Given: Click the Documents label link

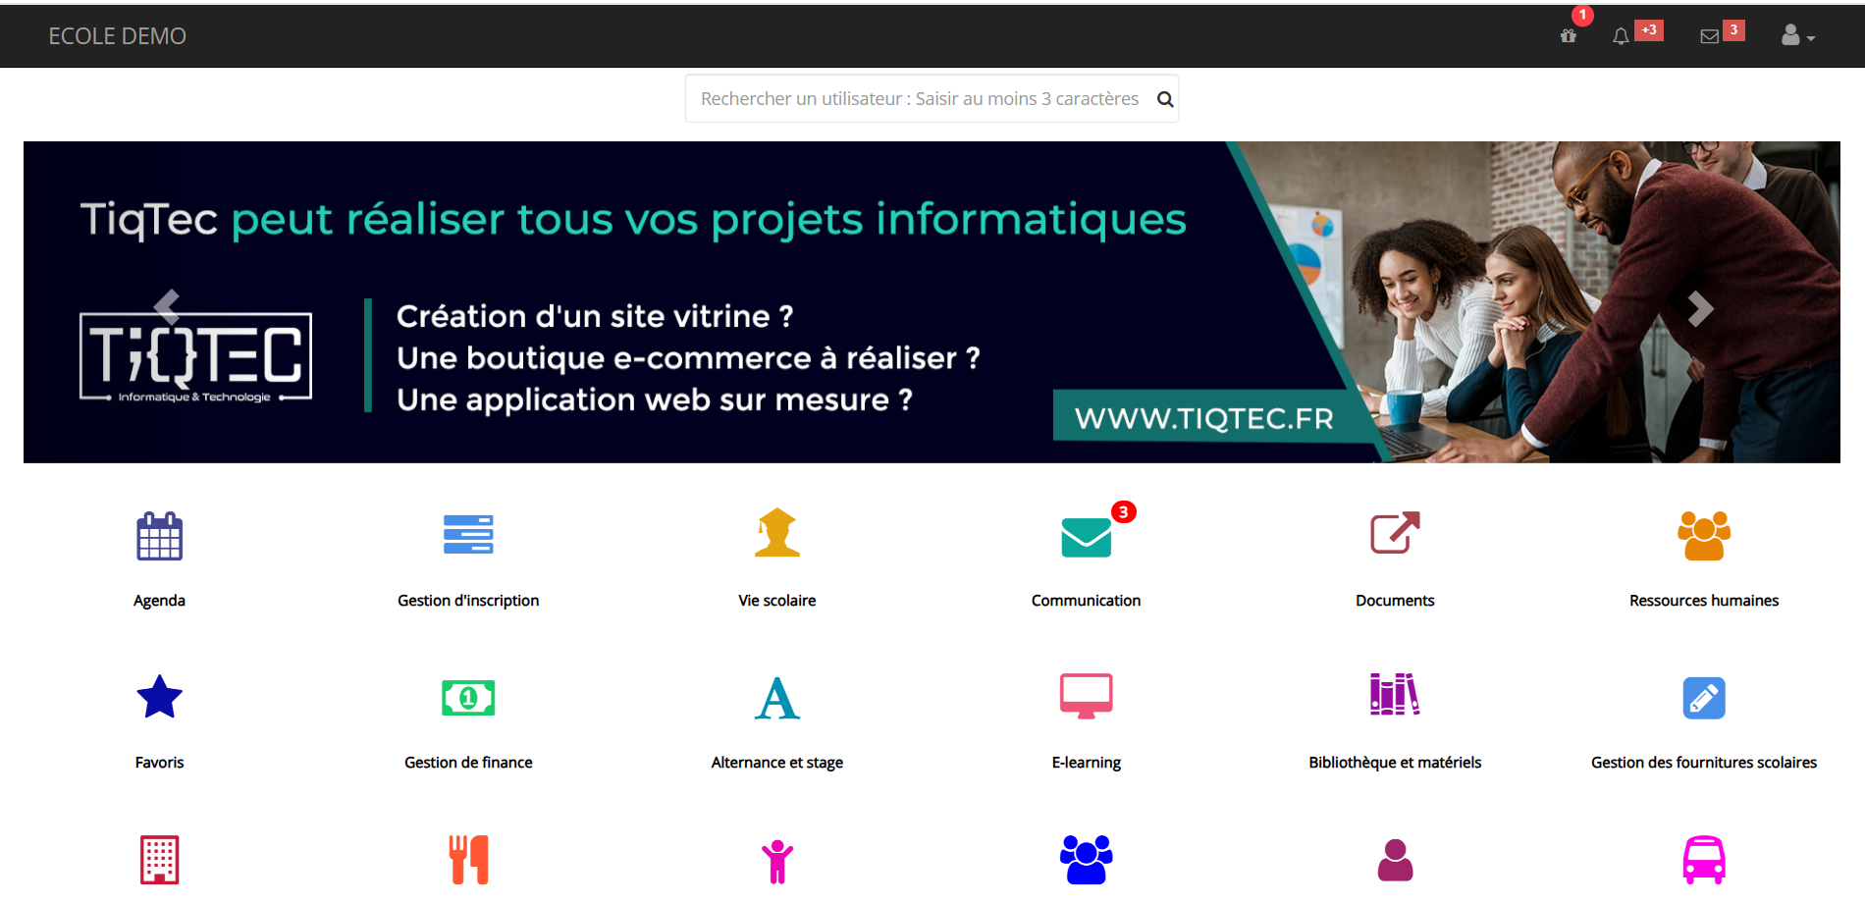Looking at the screenshot, I should 1395,601.
